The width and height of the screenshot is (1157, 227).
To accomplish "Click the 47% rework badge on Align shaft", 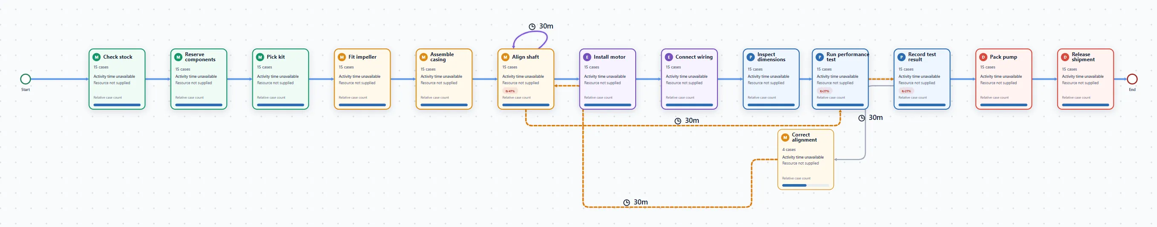I will (x=510, y=91).
